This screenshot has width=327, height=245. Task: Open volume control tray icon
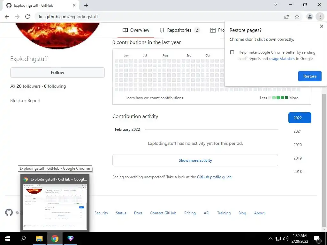tap(286, 239)
